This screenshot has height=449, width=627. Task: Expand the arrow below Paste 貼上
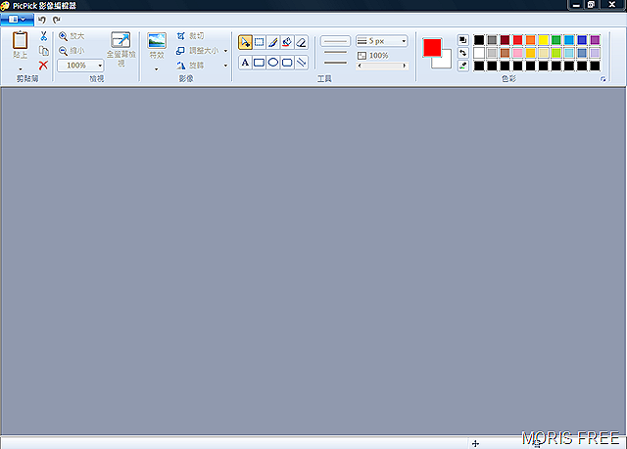21,69
